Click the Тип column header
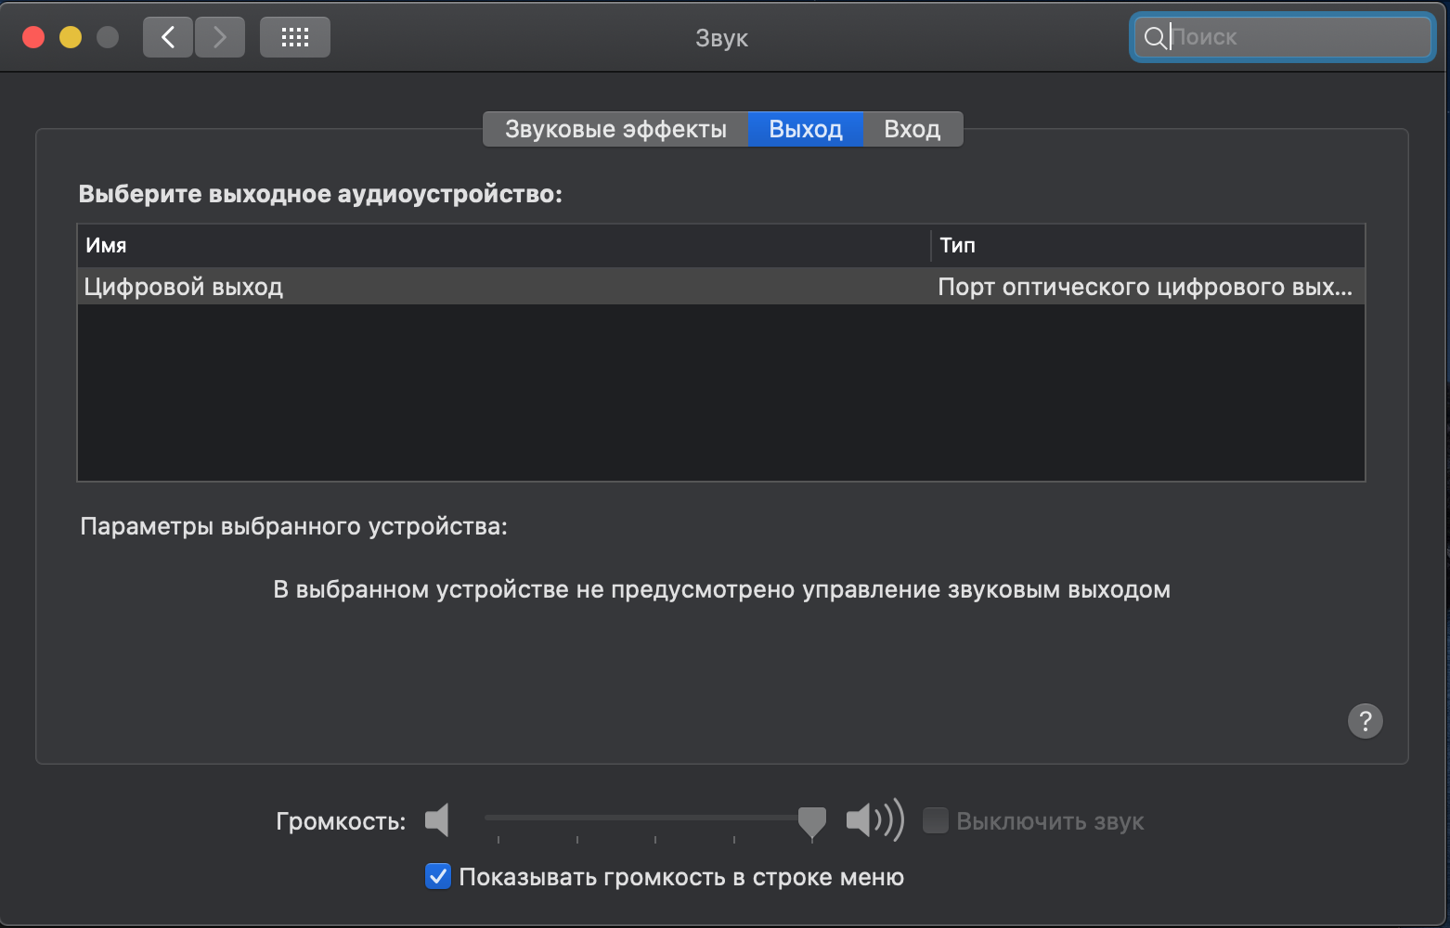The image size is (1450, 928). click(x=1146, y=245)
